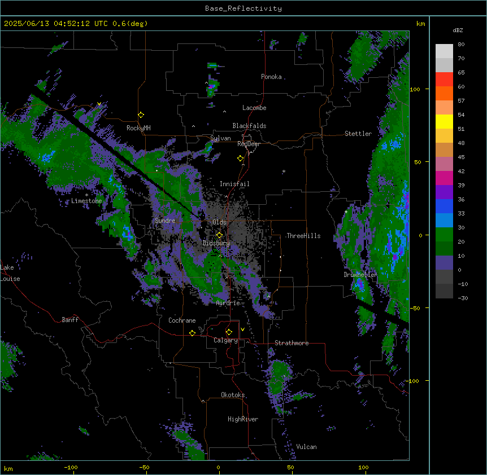Select the Limestone label
Screen dimensions: 487x475
click(86, 201)
